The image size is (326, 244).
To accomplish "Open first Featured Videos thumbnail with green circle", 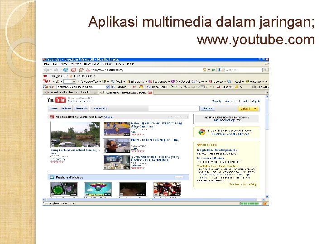I will tap(64, 189).
